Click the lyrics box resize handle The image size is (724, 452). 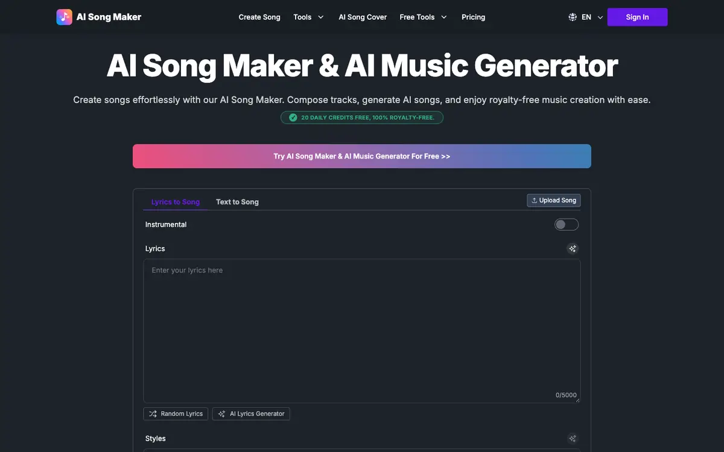[x=577, y=400]
